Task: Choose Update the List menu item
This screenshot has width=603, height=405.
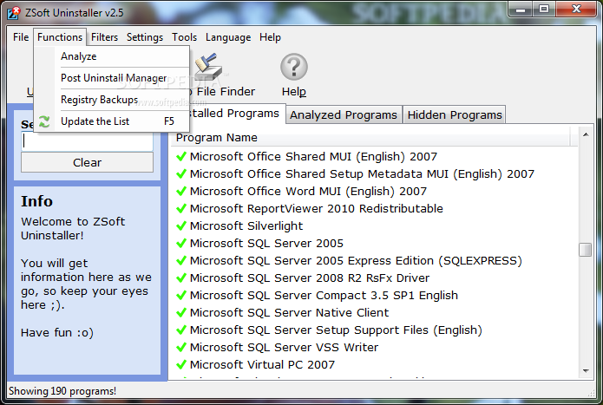Action: 112,121
